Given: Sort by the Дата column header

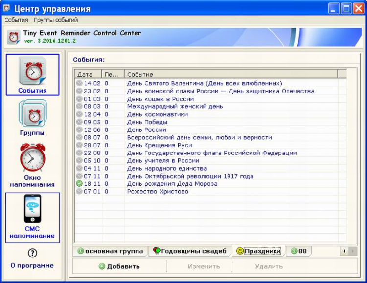Looking at the screenshot, I should 88,74.
